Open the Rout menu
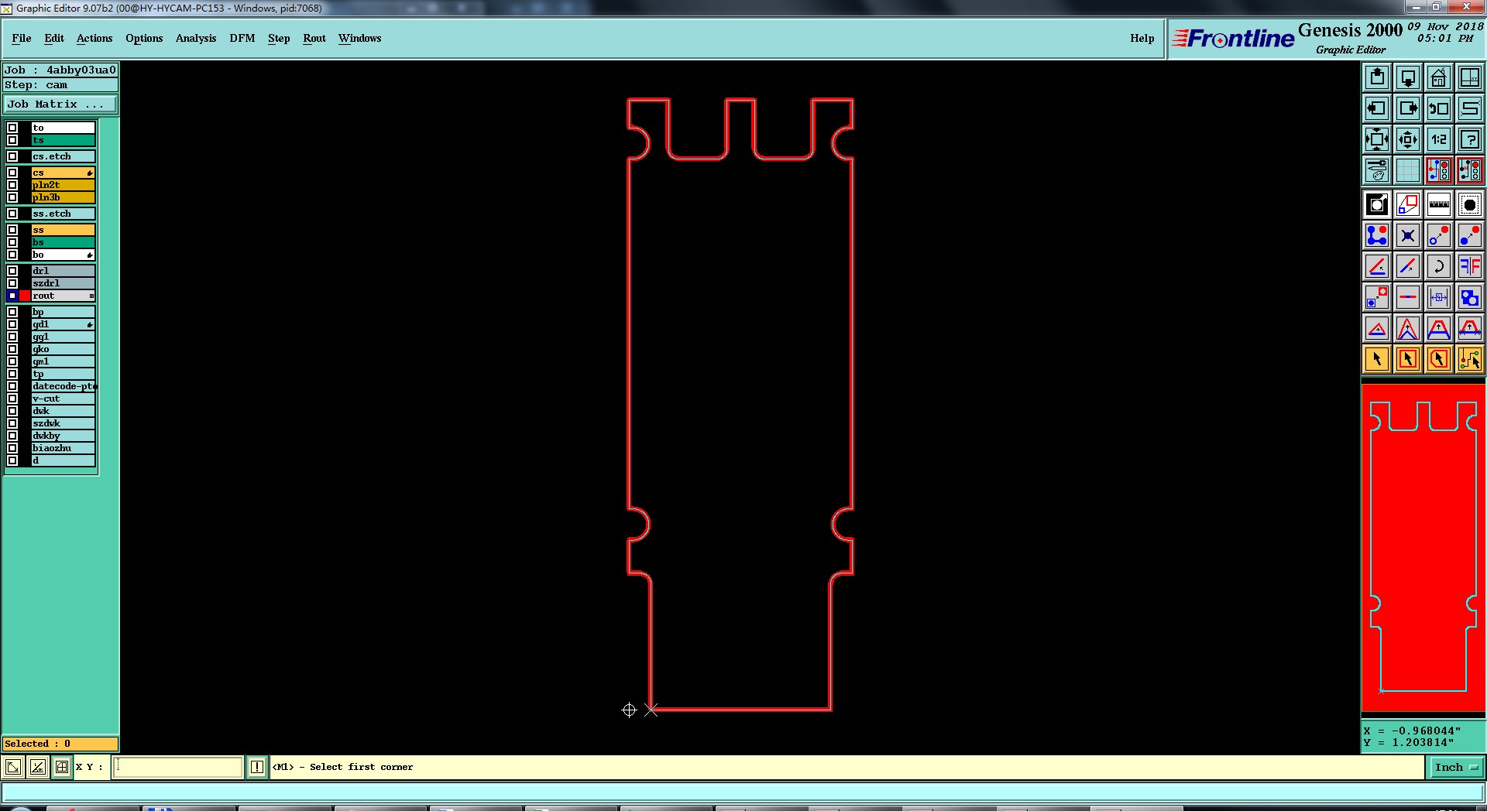 pos(314,38)
